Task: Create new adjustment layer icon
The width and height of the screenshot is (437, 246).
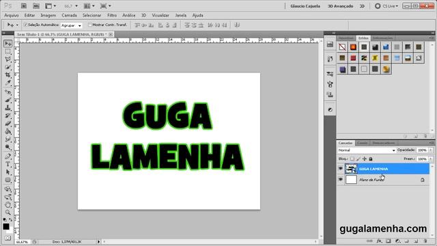Action: (x=397, y=241)
